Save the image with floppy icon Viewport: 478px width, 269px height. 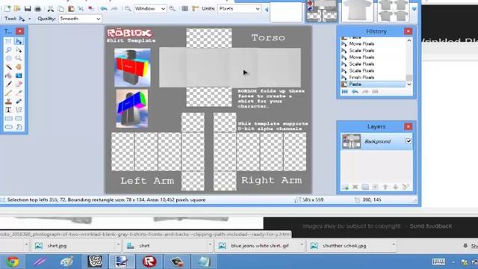[28, 8]
